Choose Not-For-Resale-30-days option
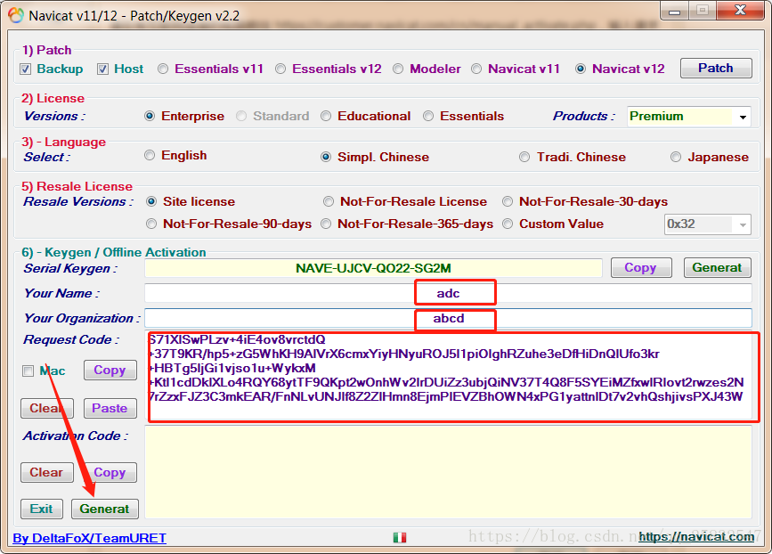Screen dimensions: 772x554 tap(508, 201)
